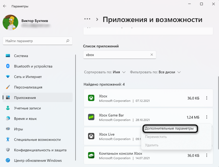
Task: Click the Персонализация brush icon
Action: coord(8,87)
